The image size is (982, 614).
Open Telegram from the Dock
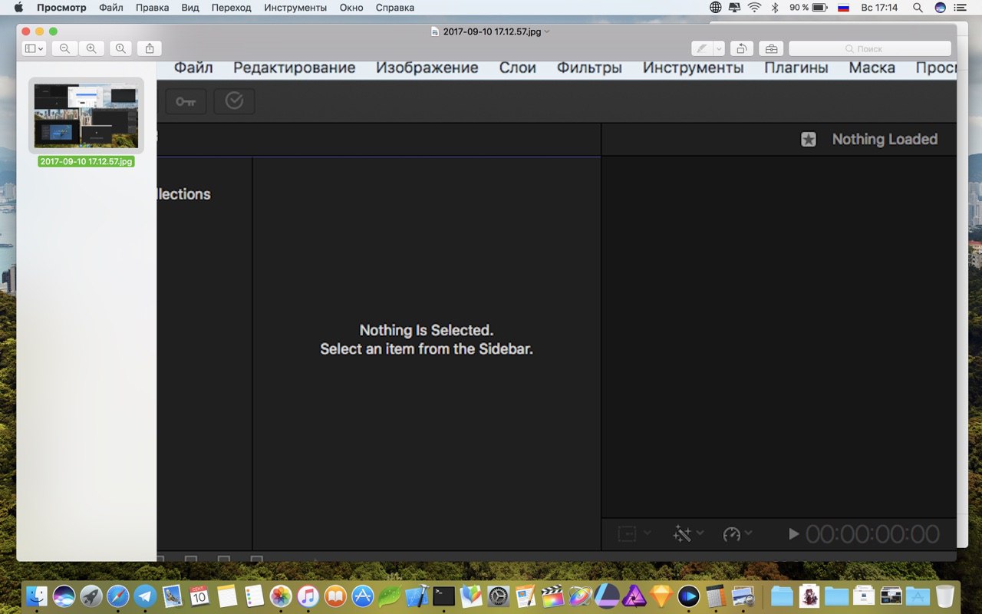pos(145,596)
